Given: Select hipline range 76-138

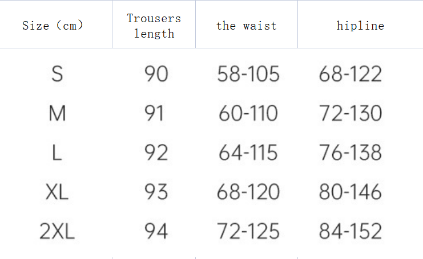Looking at the screenshot, I should point(350,153).
